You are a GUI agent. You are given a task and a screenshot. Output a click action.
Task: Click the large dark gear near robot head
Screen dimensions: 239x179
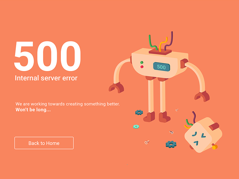[x=171, y=144]
